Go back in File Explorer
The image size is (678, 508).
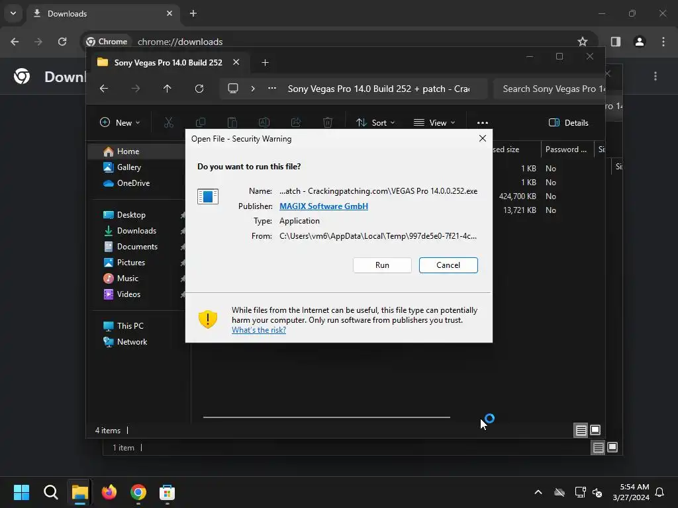point(104,89)
